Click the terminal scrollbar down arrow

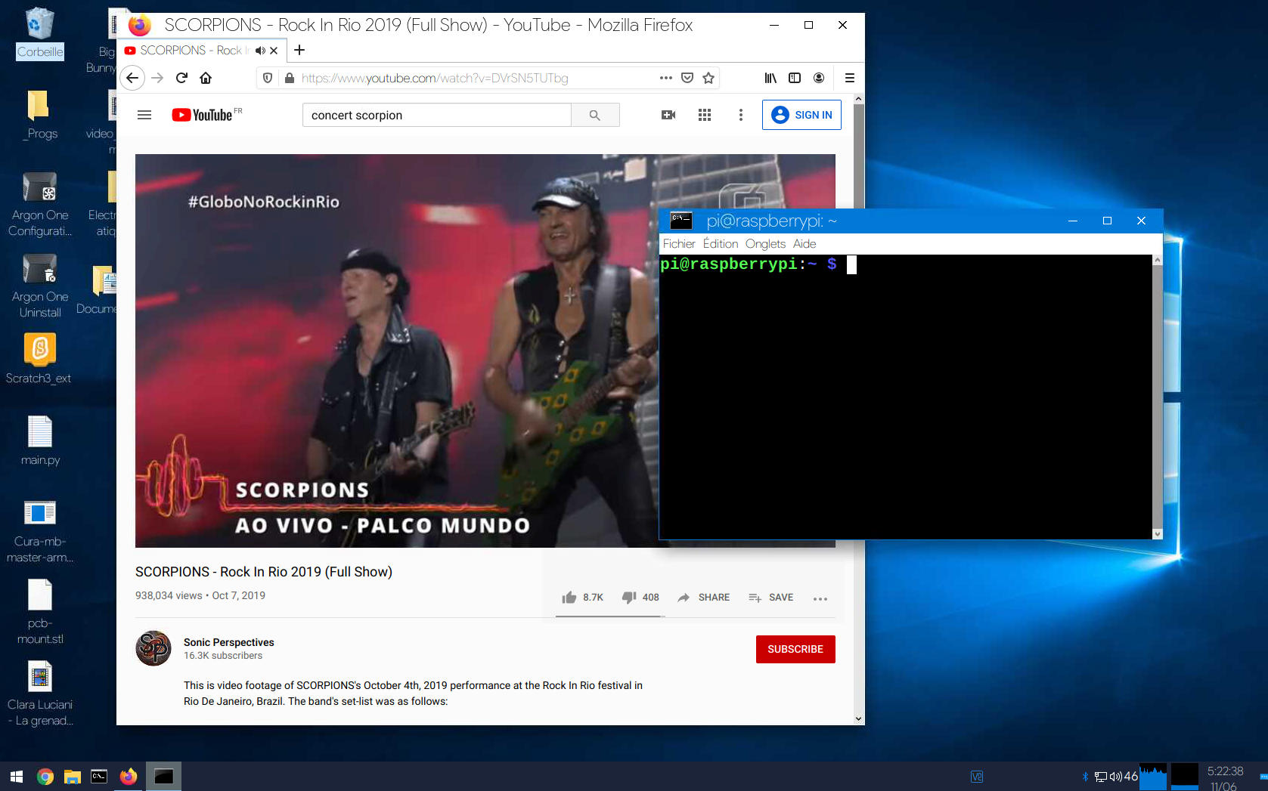point(1157,533)
